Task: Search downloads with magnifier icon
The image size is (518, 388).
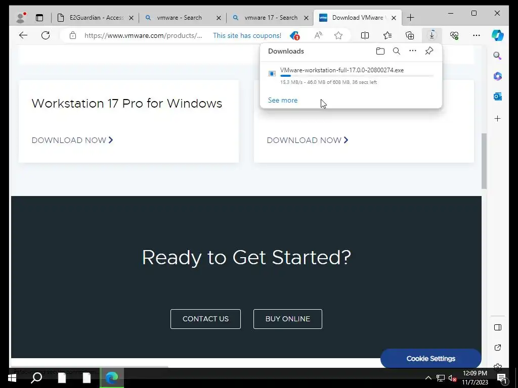Action: click(x=397, y=51)
